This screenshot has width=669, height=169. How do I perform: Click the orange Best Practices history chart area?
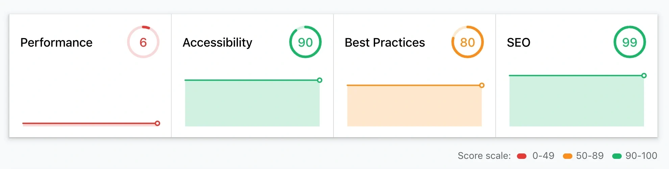click(x=414, y=106)
